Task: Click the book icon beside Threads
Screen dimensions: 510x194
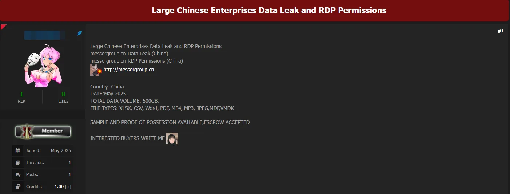Action: [18, 162]
